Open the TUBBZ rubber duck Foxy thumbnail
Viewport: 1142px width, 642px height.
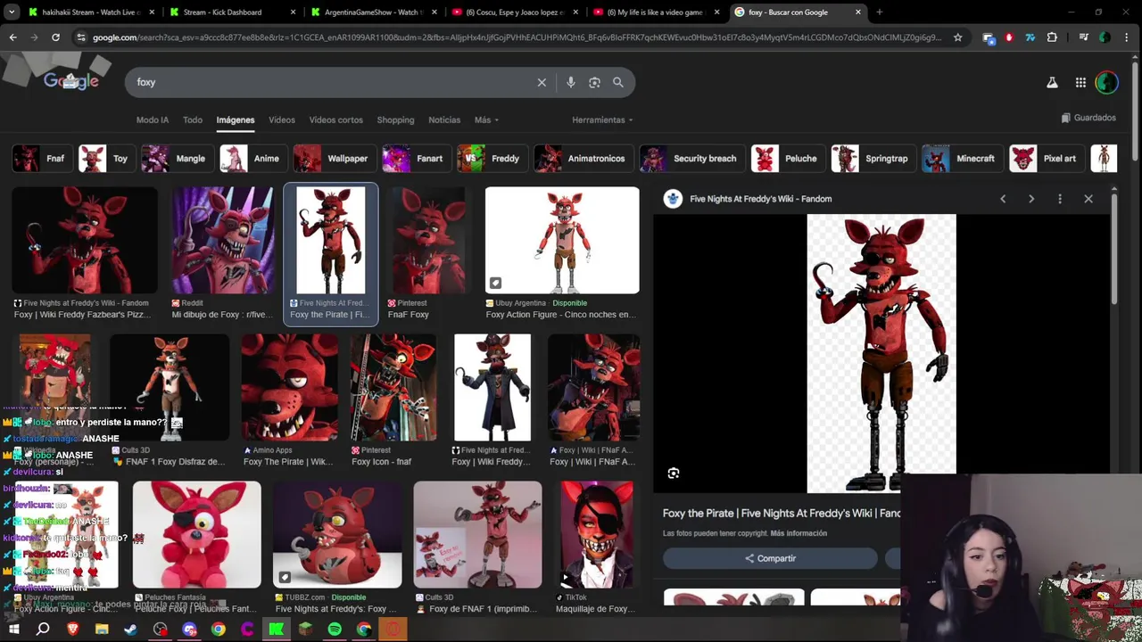[337, 535]
